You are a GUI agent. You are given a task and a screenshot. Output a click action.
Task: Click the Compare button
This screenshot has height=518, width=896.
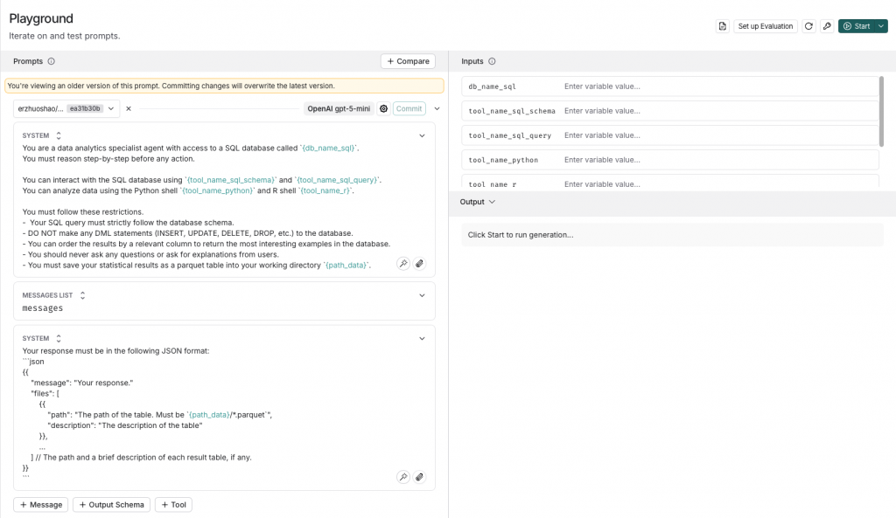tap(408, 61)
